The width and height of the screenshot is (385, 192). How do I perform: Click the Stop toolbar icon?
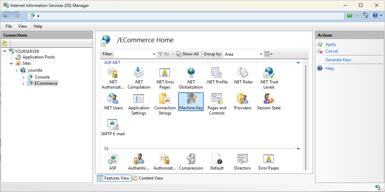click(x=358, y=16)
